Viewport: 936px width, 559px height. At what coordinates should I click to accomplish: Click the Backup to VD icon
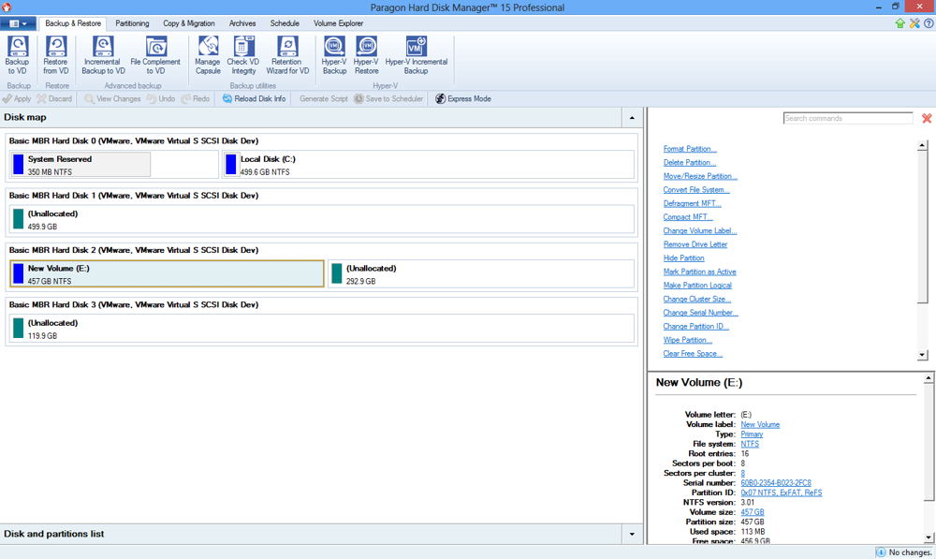pos(18,55)
